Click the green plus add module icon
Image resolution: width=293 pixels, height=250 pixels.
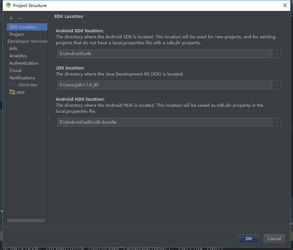(11, 18)
